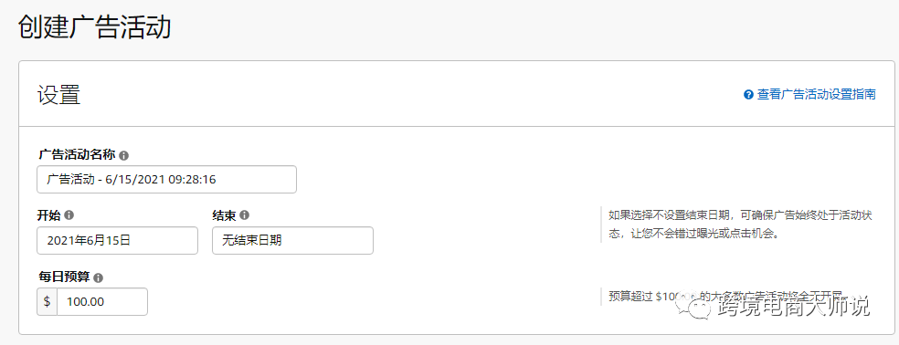Click the 跨境电商大师说 watermark text
The width and height of the screenshot is (899, 345).
[792, 307]
